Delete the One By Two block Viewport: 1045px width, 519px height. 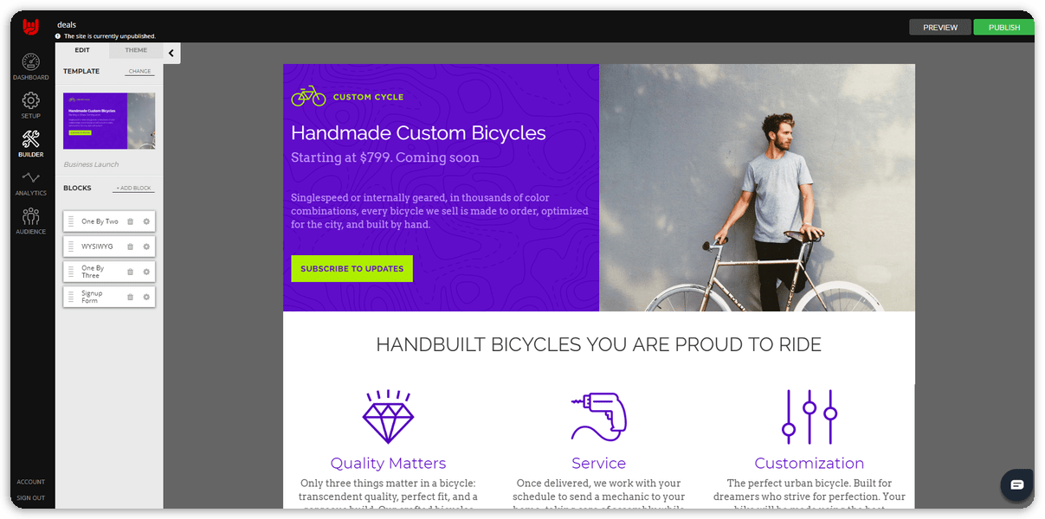(x=131, y=221)
